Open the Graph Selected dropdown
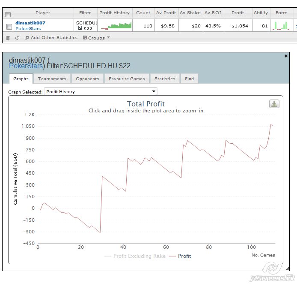 pyautogui.click(x=101, y=91)
